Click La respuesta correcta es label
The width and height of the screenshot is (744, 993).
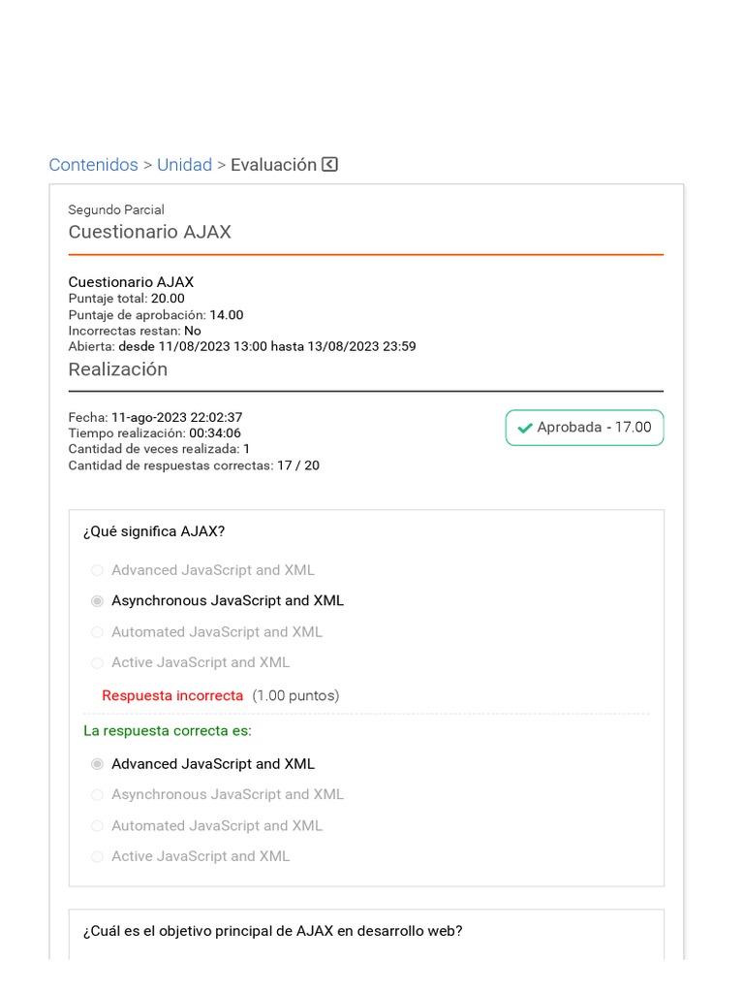(167, 730)
